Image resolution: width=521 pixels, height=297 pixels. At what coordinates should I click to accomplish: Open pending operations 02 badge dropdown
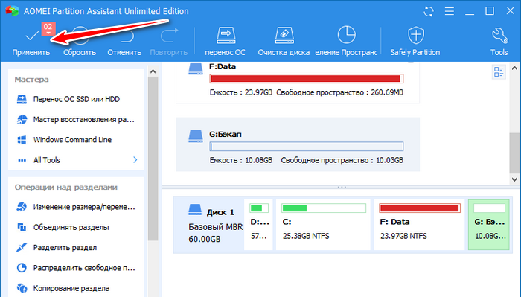click(48, 29)
